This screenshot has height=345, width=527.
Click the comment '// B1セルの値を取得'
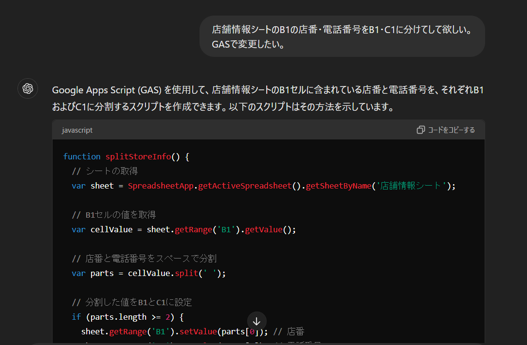coord(114,215)
